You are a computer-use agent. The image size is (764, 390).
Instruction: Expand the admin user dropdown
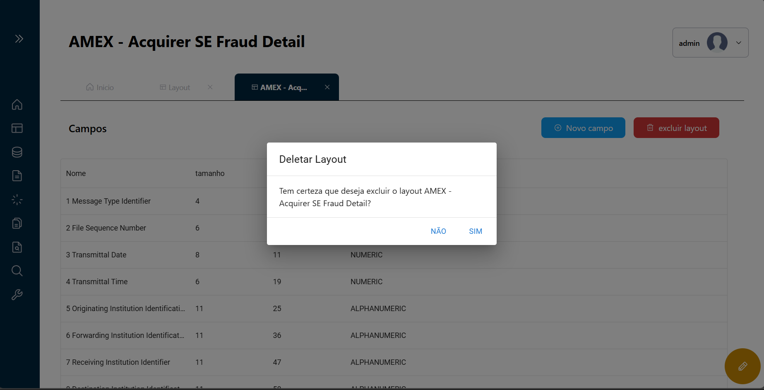coord(738,43)
